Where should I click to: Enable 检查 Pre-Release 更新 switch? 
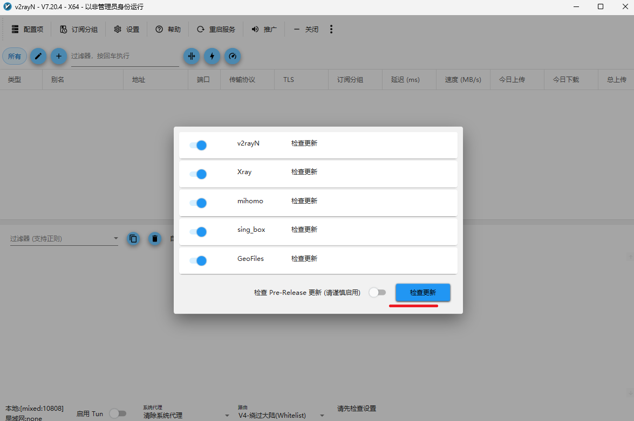click(x=377, y=293)
